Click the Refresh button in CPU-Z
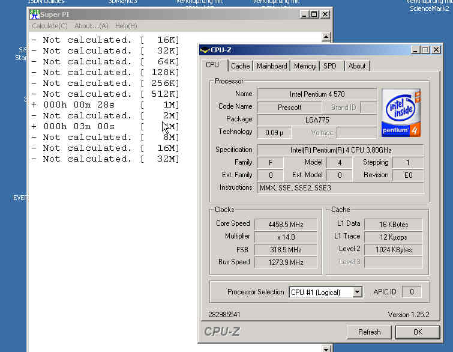453x352 pixels. (369, 332)
